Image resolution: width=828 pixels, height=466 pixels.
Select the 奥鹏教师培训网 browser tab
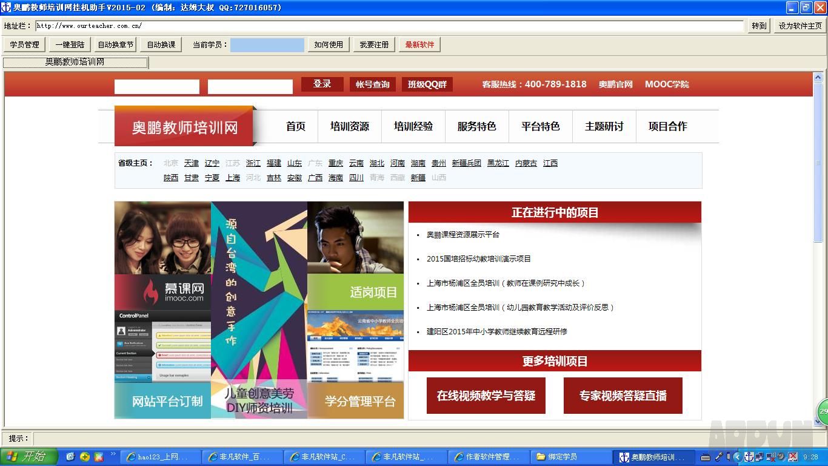75,62
